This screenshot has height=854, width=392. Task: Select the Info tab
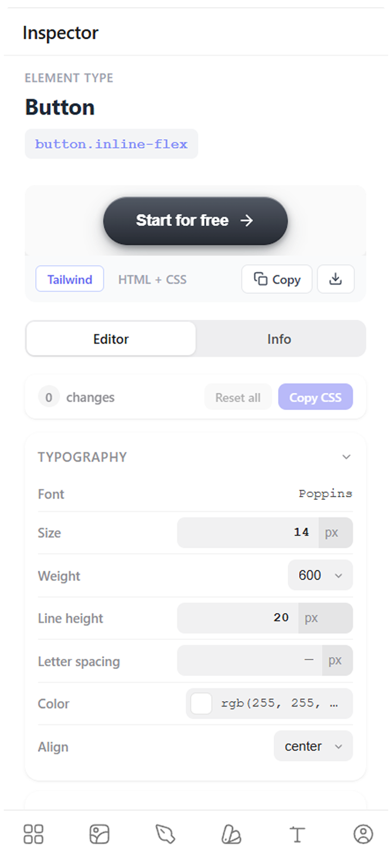tap(279, 338)
